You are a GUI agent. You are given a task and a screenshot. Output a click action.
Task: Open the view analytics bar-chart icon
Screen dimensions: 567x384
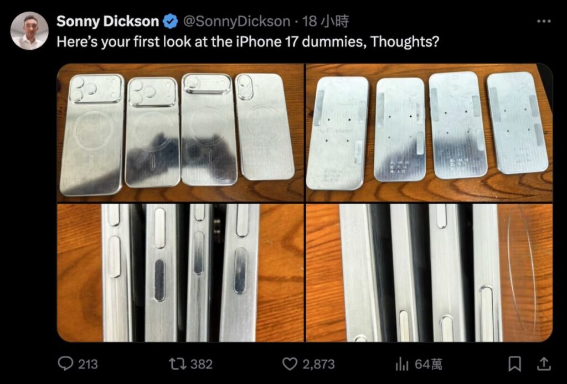click(x=402, y=364)
